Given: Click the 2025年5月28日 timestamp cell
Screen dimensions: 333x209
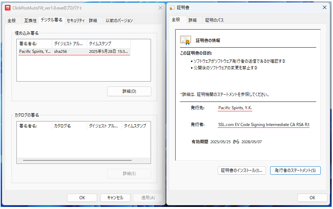Looking at the screenshot, I should point(108,51).
